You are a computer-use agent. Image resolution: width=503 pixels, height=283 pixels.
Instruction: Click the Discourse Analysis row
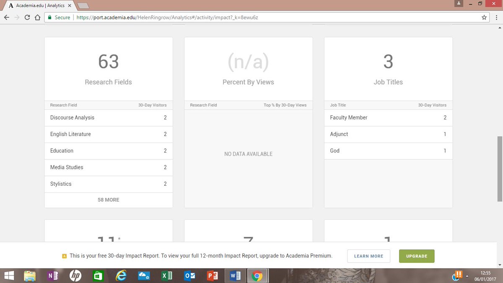(x=109, y=118)
